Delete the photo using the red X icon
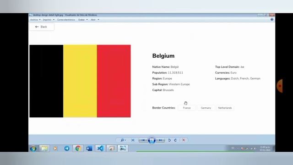The image size is (293, 165). (x=184, y=140)
